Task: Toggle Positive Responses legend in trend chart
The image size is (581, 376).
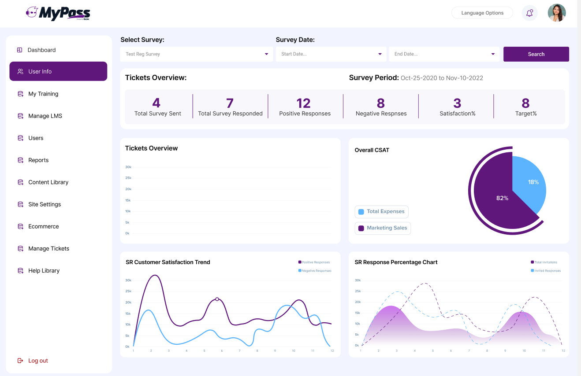Action: [x=314, y=262]
